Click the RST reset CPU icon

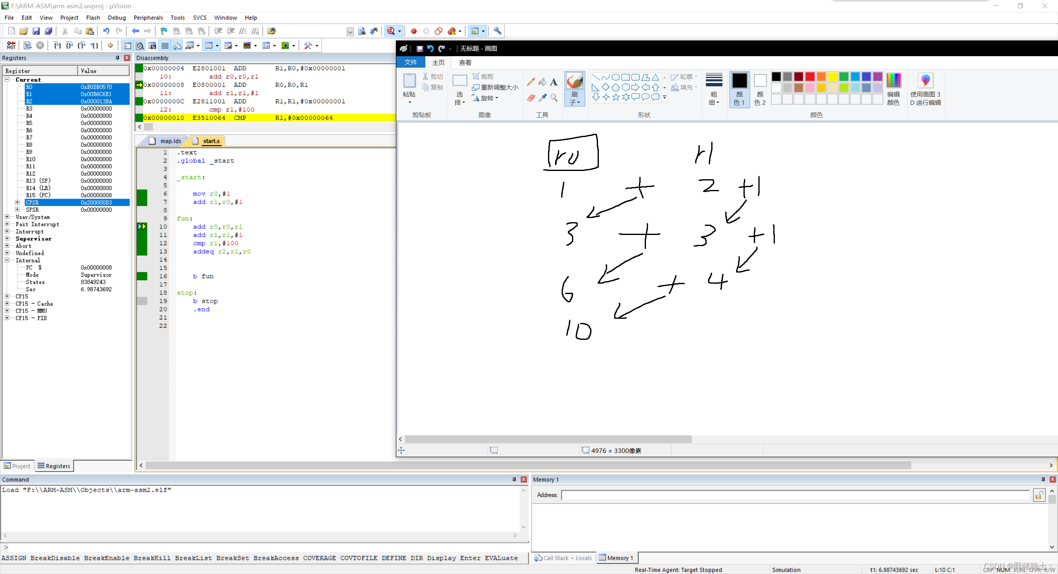coord(11,45)
